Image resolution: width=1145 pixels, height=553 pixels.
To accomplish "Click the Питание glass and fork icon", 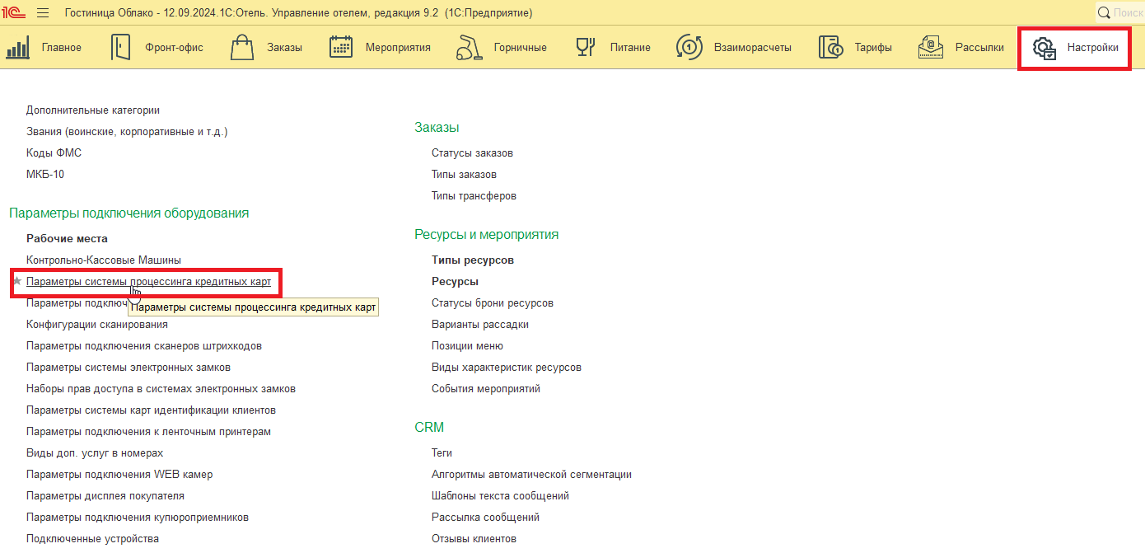I will click(586, 47).
